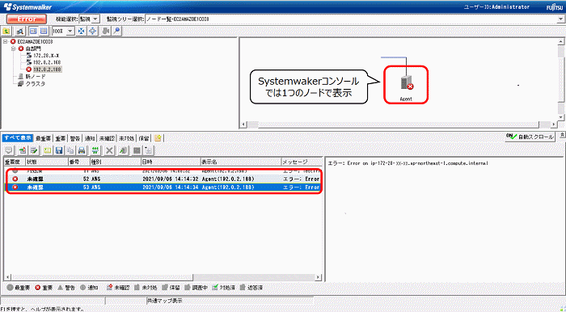Click the printer icon in event toolbar
566x312 pixels.
[82, 150]
